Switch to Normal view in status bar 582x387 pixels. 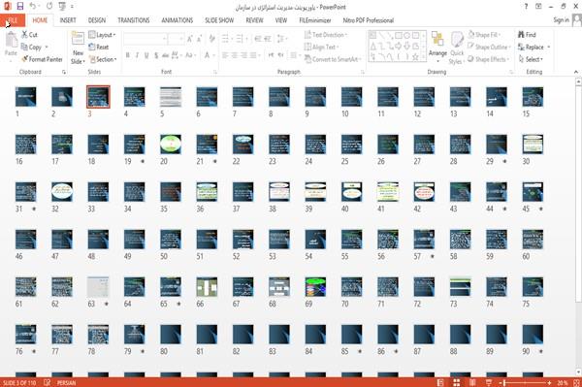tap(440, 382)
